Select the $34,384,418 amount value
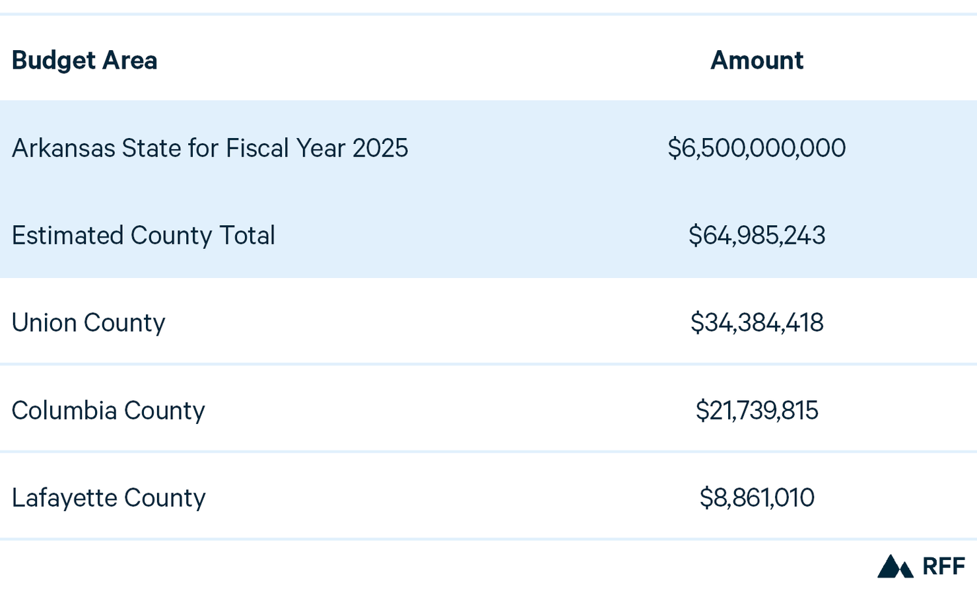The height and width of the screenshot is (601, 977). click(757, 323)
